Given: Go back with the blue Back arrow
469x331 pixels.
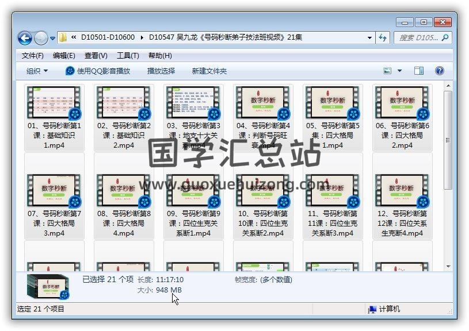Looking at the screenshot, I should click(x=25, y=38).
